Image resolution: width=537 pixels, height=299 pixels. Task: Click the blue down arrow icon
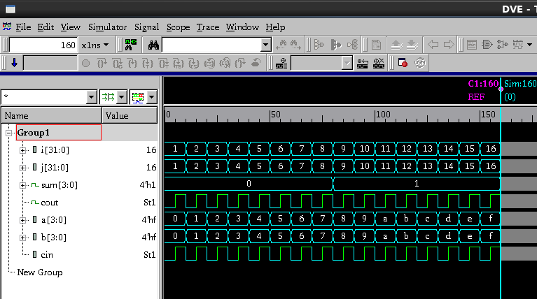[x=15, y=63]
